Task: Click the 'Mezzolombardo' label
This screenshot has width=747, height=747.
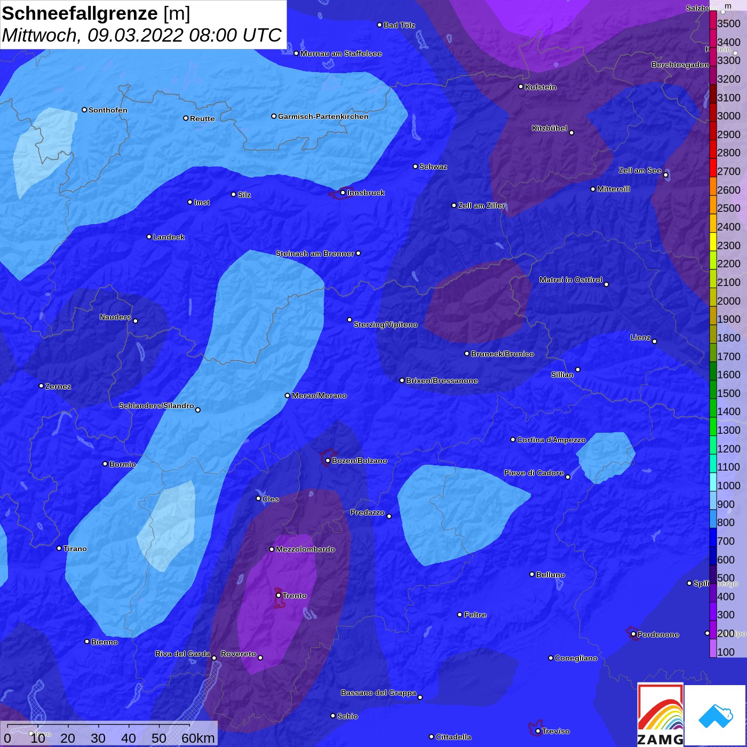Action: pyautogui.click(x=305, y=549)
